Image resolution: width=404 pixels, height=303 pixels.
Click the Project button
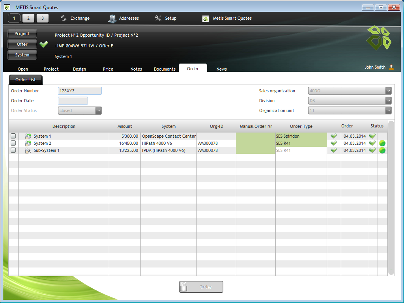click(22, 34)
